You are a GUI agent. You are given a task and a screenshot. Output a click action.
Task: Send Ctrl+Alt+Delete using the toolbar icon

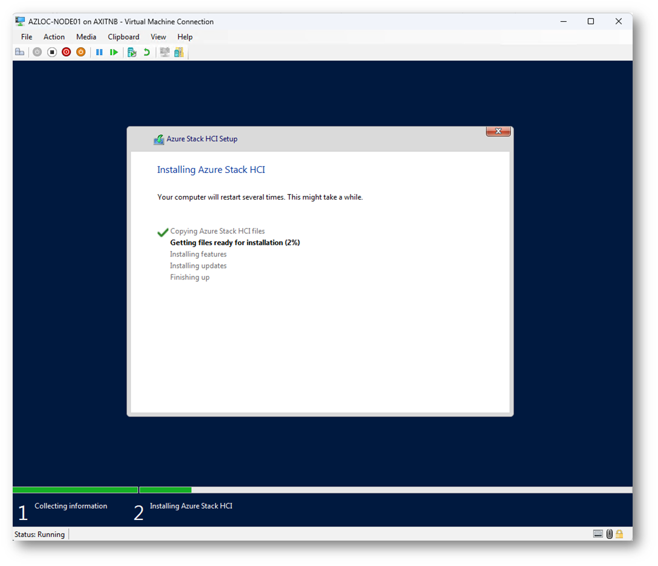coord(20,53)
